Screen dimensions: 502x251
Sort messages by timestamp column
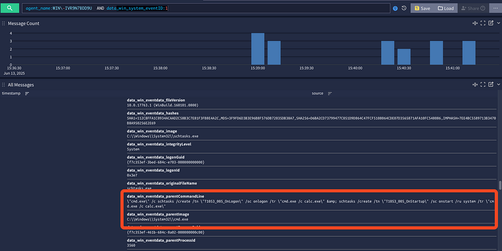[x=27, y=93]
